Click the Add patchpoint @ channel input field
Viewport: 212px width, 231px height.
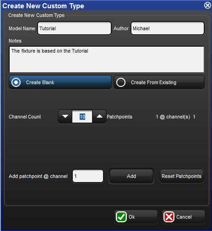(88, 176)
